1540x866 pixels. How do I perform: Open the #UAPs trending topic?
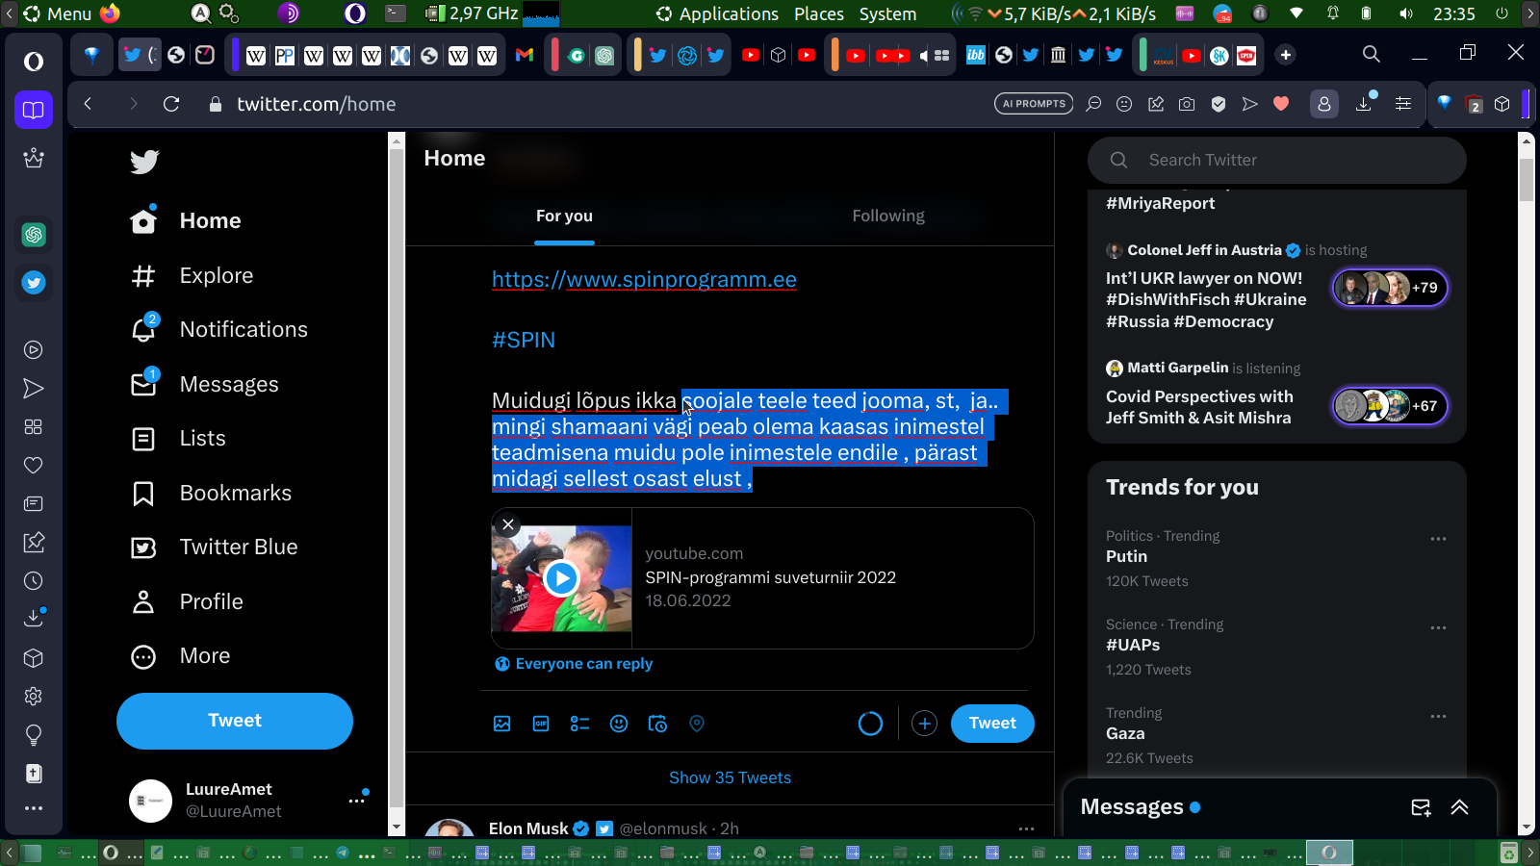(1133, 646)
